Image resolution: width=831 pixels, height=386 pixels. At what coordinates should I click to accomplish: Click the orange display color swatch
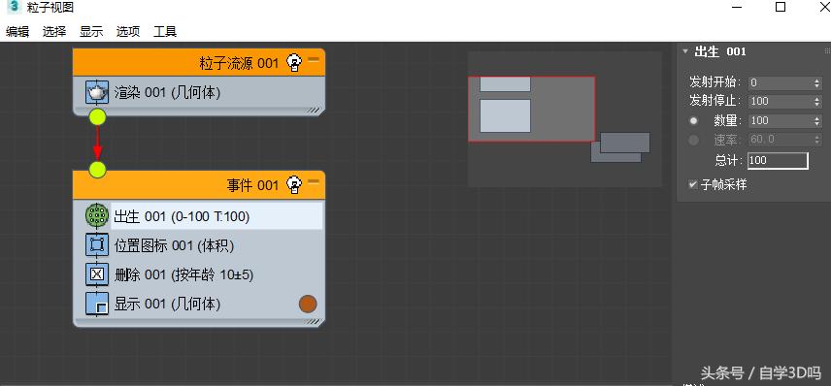coord(308,304)
